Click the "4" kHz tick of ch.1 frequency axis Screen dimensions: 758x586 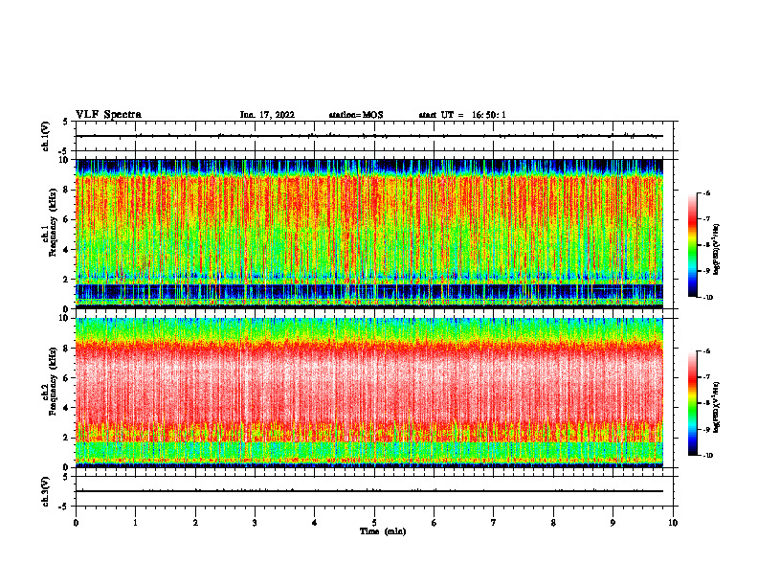[67, 250]
